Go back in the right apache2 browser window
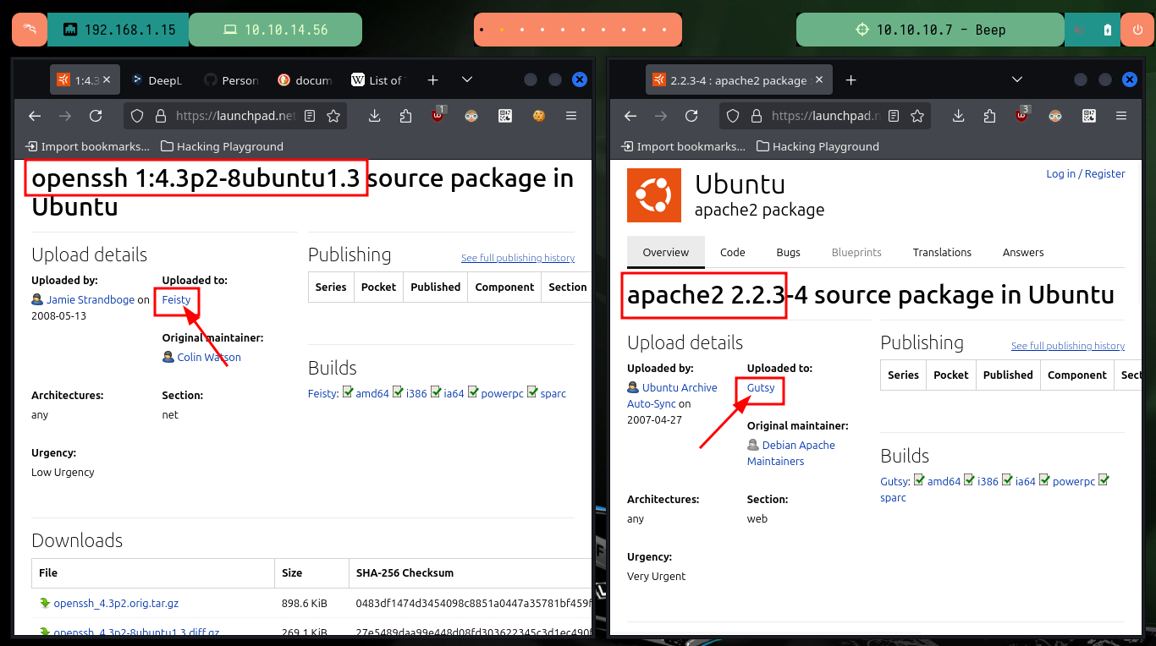This screenshot has height=646, width=1156. (x=630, y=116)
